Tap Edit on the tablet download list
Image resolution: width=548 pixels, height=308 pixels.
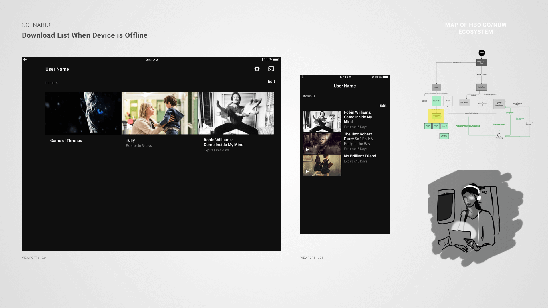tap(271, 82)
